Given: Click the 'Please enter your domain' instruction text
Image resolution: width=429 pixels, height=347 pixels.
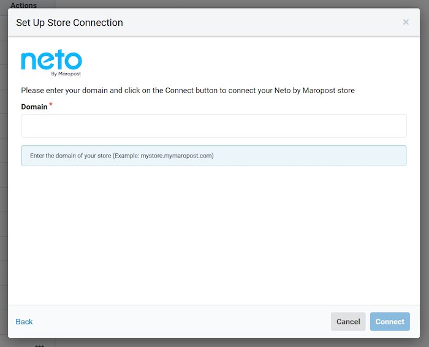Looking at the screenshot, I should tap(188, 90).
